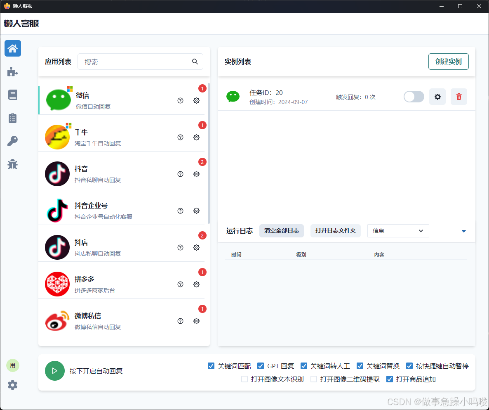The height and width of the screenshot is (410, 489).
Task: Uncheck GPT 回复 checkbox
Action: click(261, 366)
